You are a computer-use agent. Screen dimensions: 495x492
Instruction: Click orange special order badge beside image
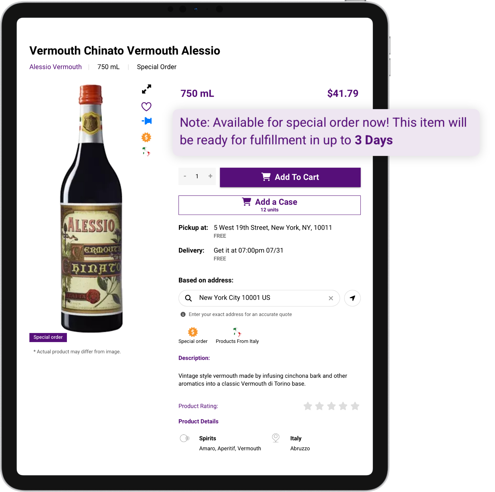click(x=146, y=137)
